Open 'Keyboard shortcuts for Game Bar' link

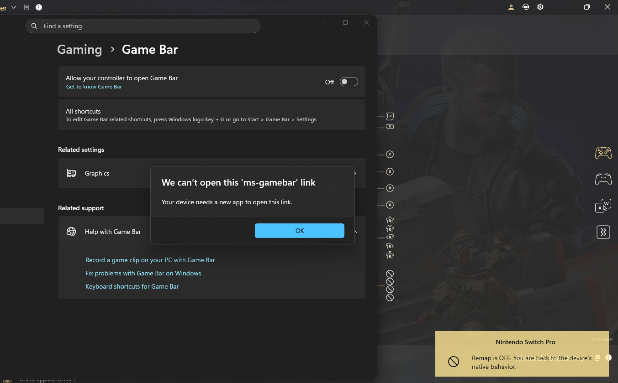(132, 286)
